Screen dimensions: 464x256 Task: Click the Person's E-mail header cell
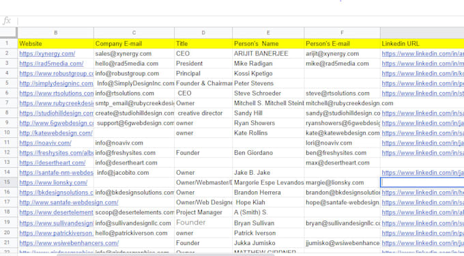coord(342,44)
